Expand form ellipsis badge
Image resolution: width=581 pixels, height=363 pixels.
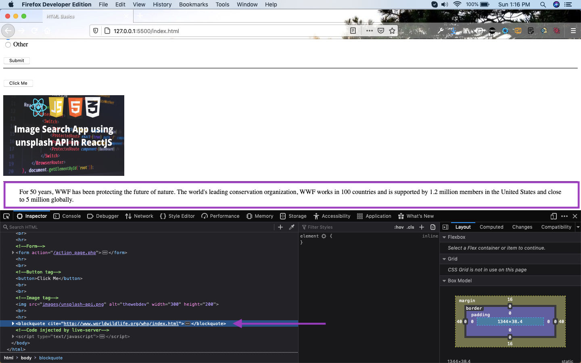[x=105, y=253]
